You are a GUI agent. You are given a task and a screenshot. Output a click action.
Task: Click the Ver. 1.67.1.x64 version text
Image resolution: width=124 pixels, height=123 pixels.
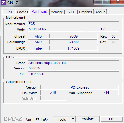pos(37,120)
